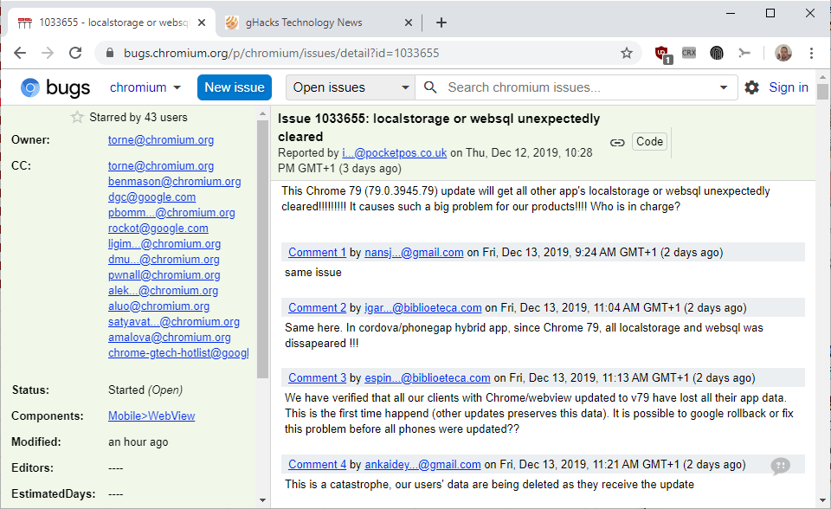Viewport: 831px width, 509px height.
Task: Open the Chrome profile avatar
Action: (783, 53)
